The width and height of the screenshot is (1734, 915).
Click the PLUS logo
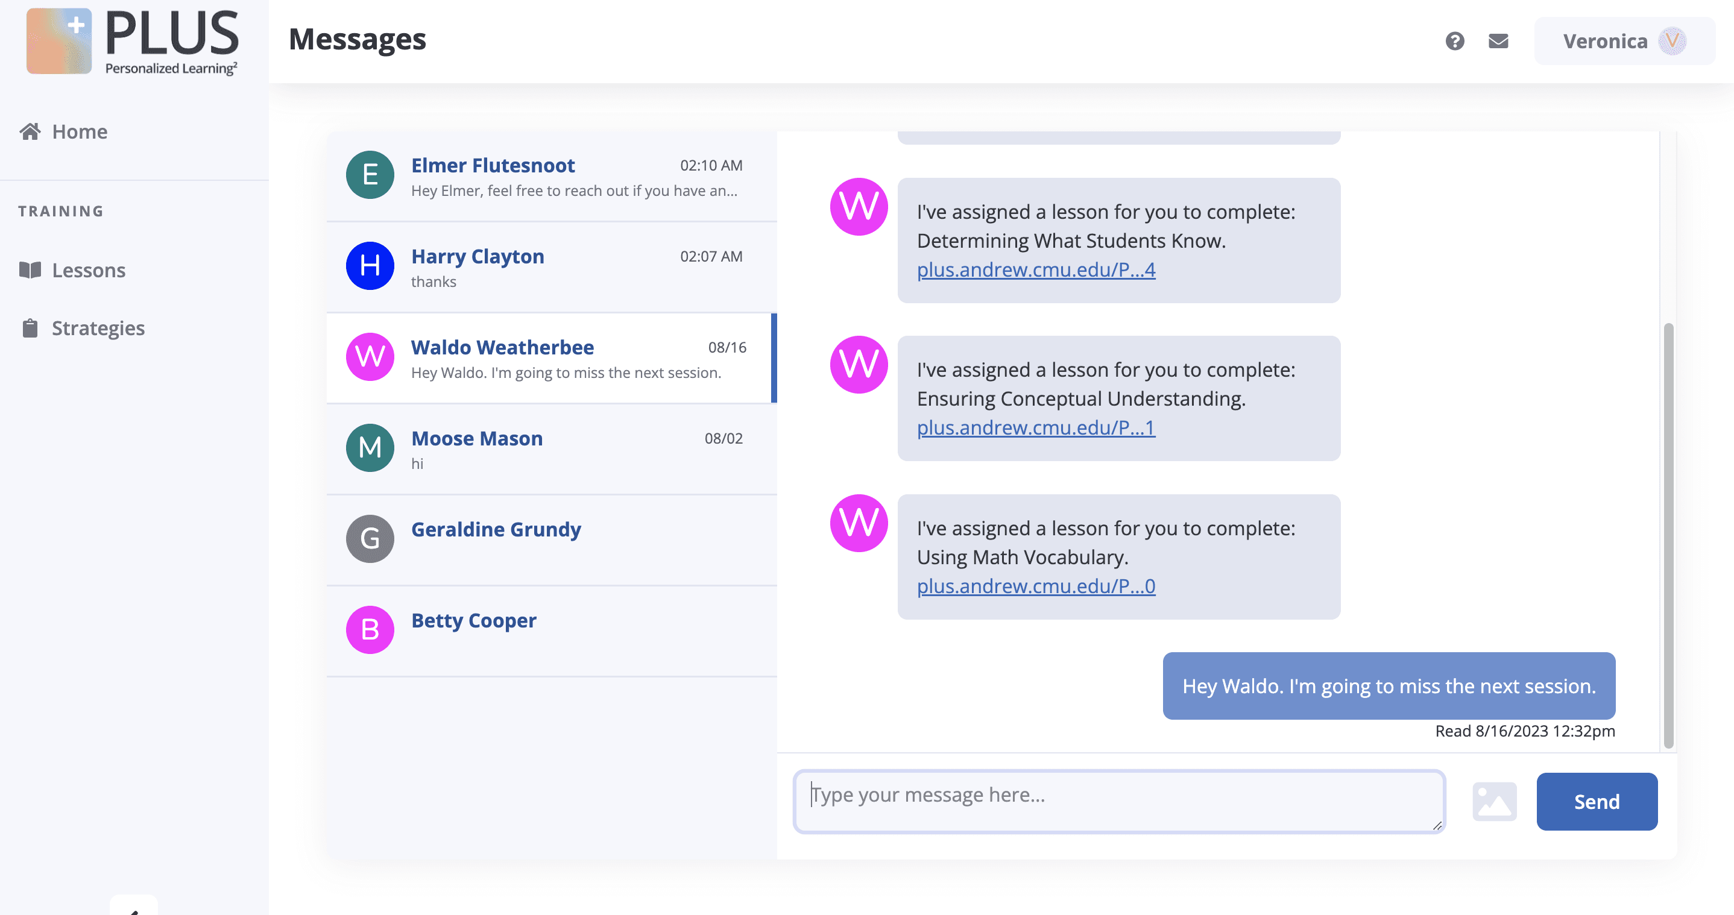(132, 40)
